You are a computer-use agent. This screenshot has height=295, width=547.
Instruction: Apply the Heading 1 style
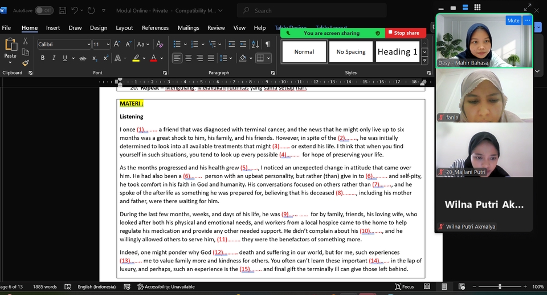coord(397,52)
